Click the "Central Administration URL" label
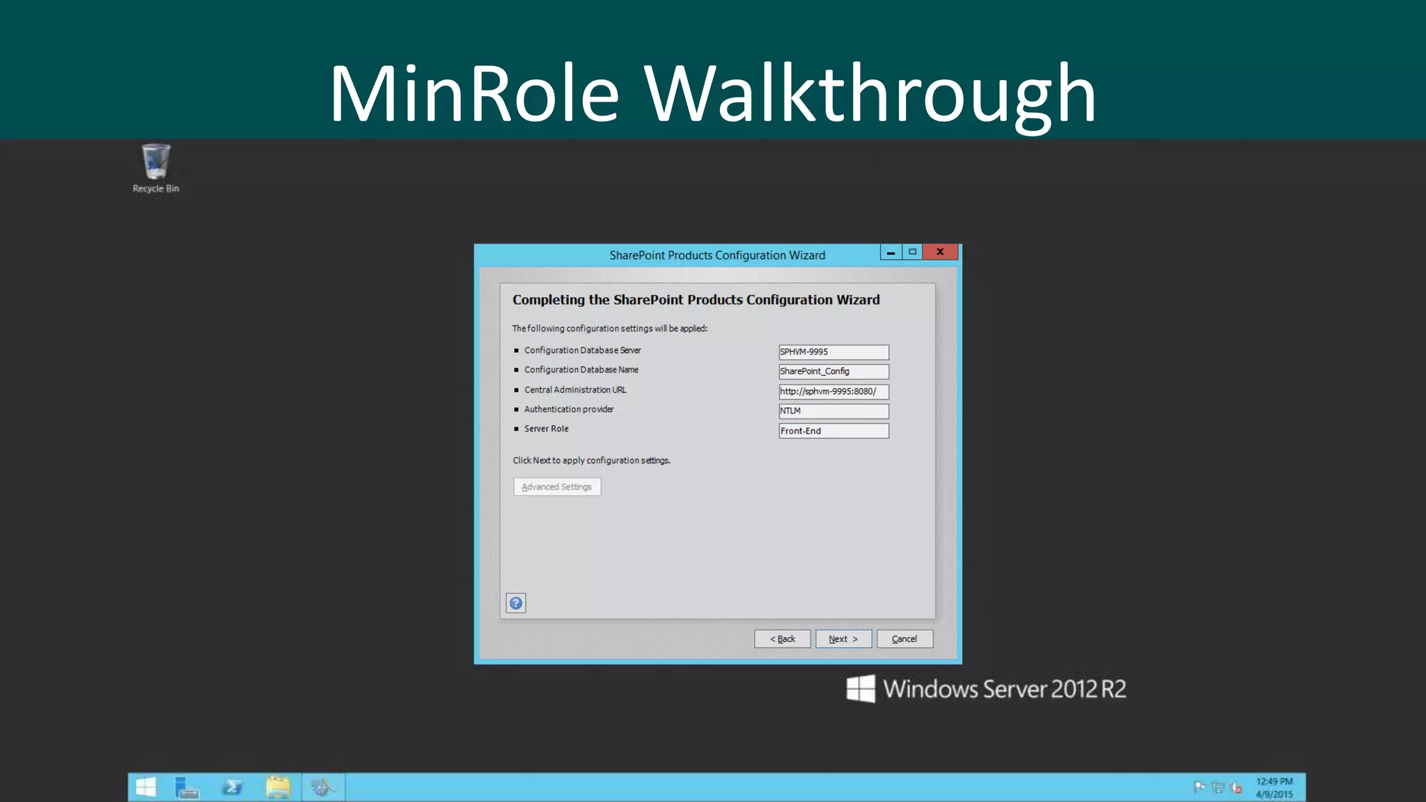 575,390
